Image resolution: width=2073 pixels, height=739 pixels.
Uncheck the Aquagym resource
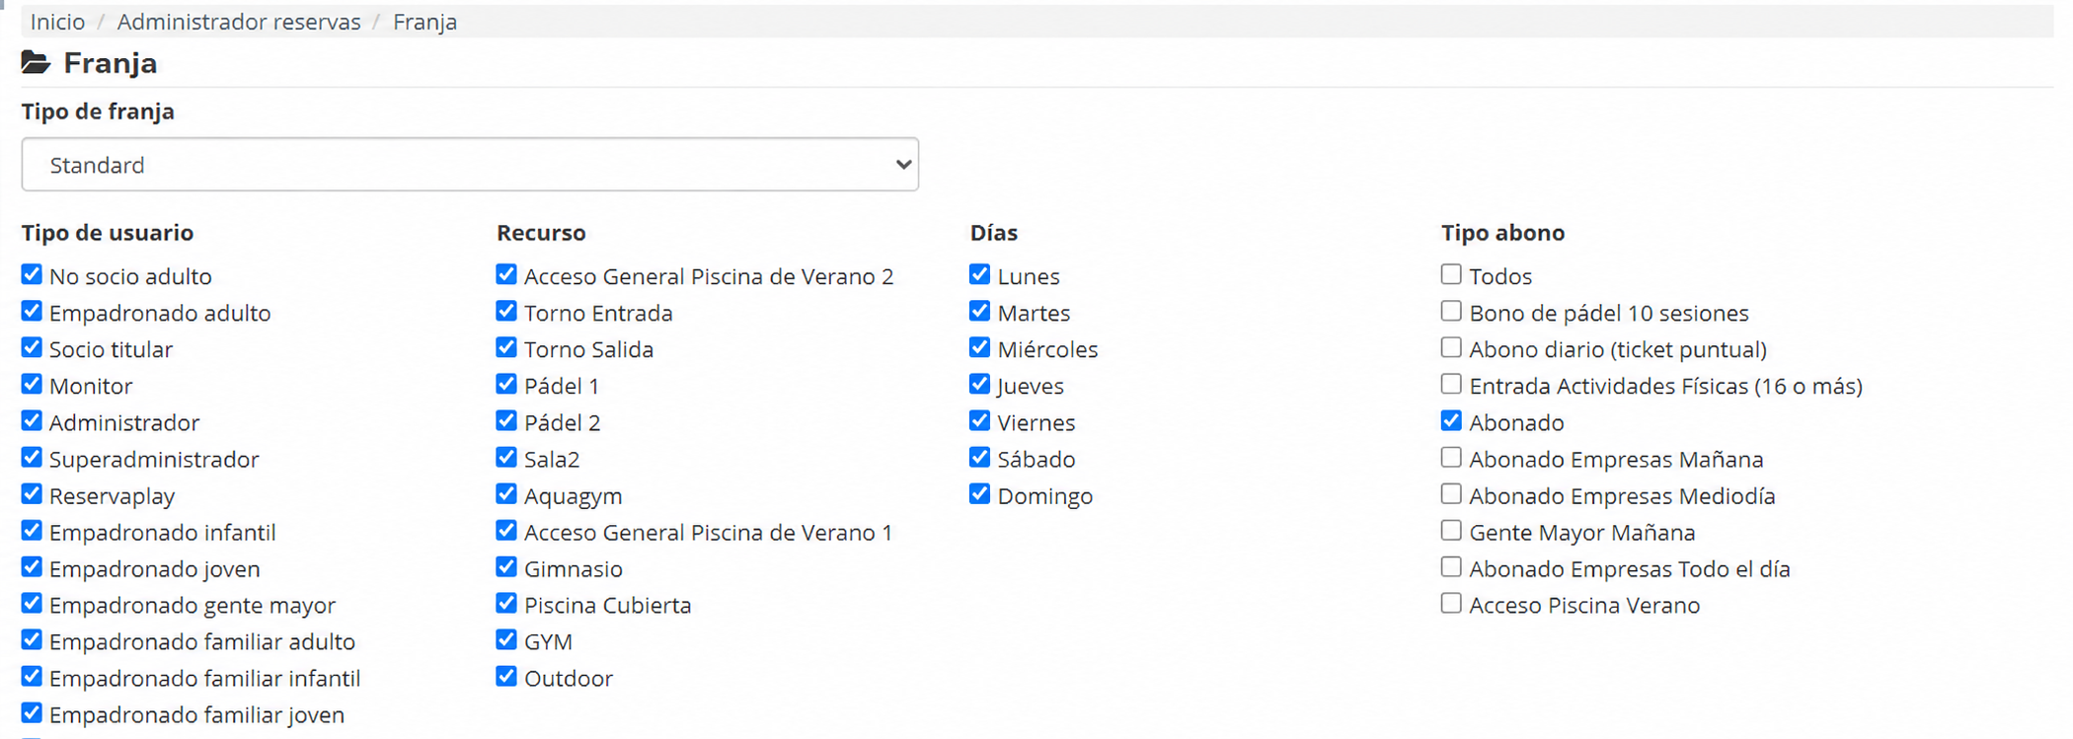point(506,493)
